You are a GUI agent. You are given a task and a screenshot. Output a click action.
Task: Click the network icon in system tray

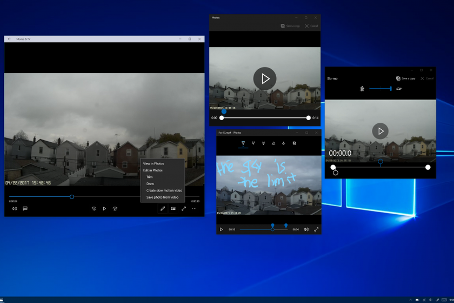tap(424, 300)
